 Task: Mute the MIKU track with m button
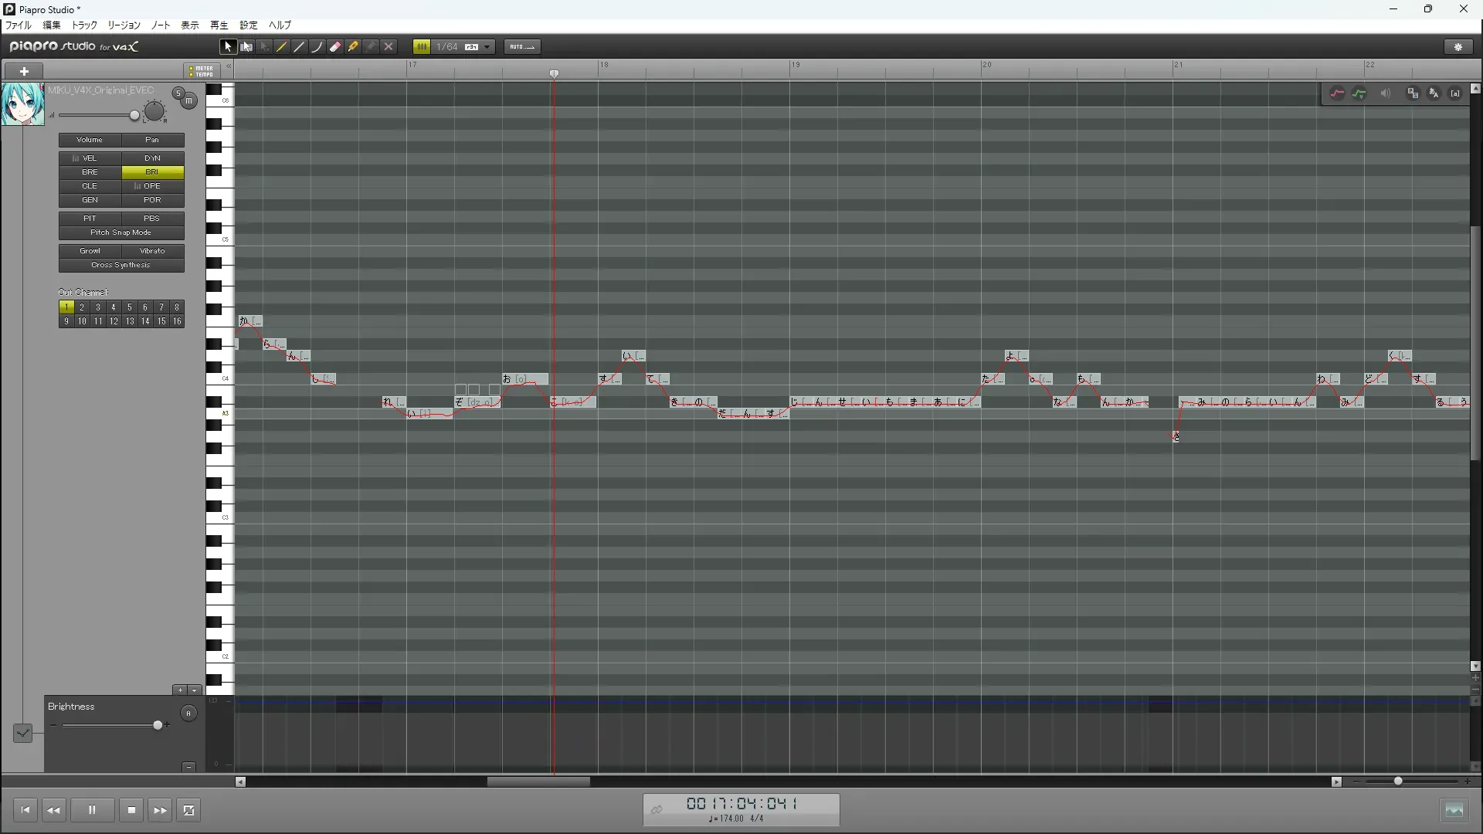pyautogui.click(x=189, y=101)
